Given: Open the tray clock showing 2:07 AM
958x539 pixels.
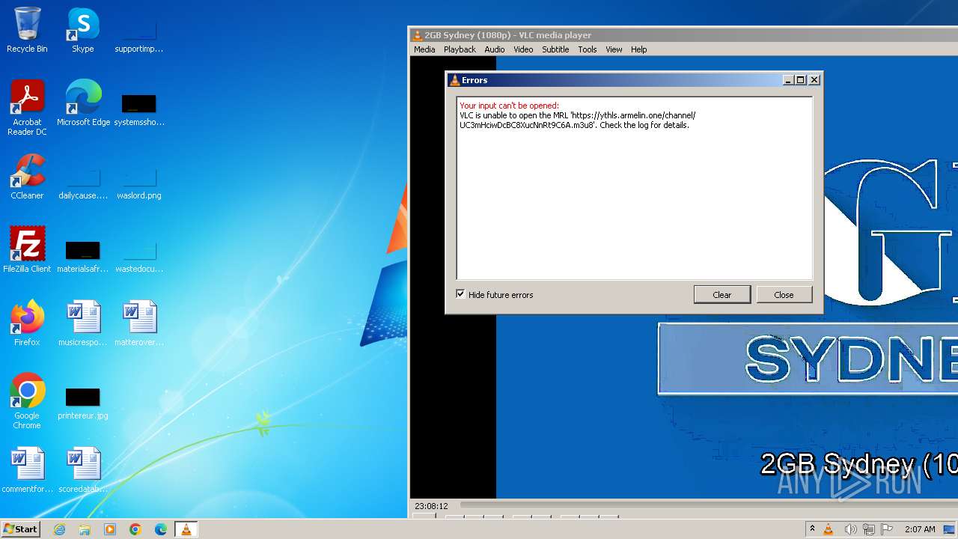Looking at the screenshot, I should (920, 529).
